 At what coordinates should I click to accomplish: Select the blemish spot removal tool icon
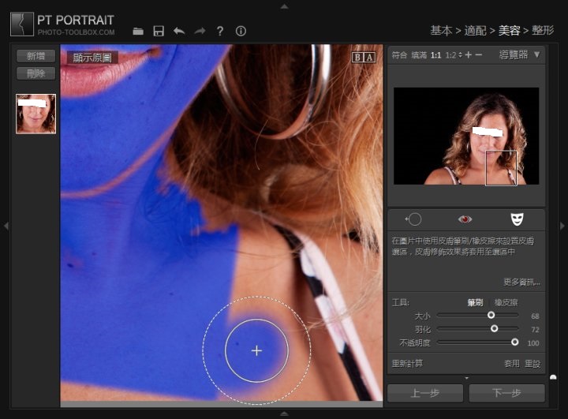click(413, 219)
